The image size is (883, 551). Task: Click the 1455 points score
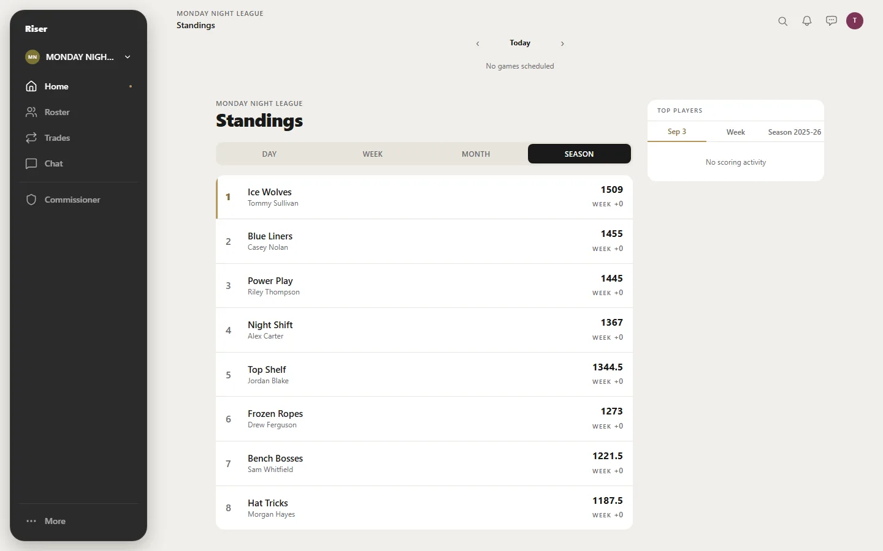(612, 234)
